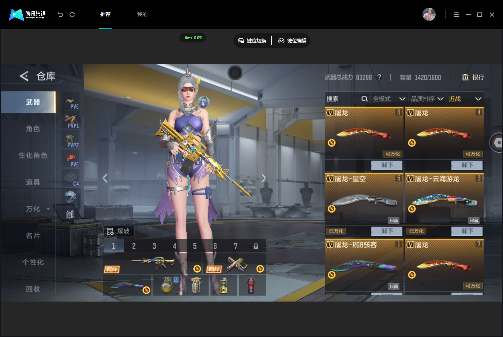Screen dimensions: 503x337
Task: Click the magnifier search icon
Action: tap(364, 99)
